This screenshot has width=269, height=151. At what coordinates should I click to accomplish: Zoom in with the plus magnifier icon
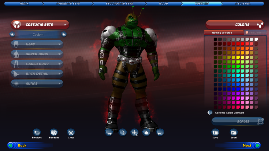coord(134,132)
